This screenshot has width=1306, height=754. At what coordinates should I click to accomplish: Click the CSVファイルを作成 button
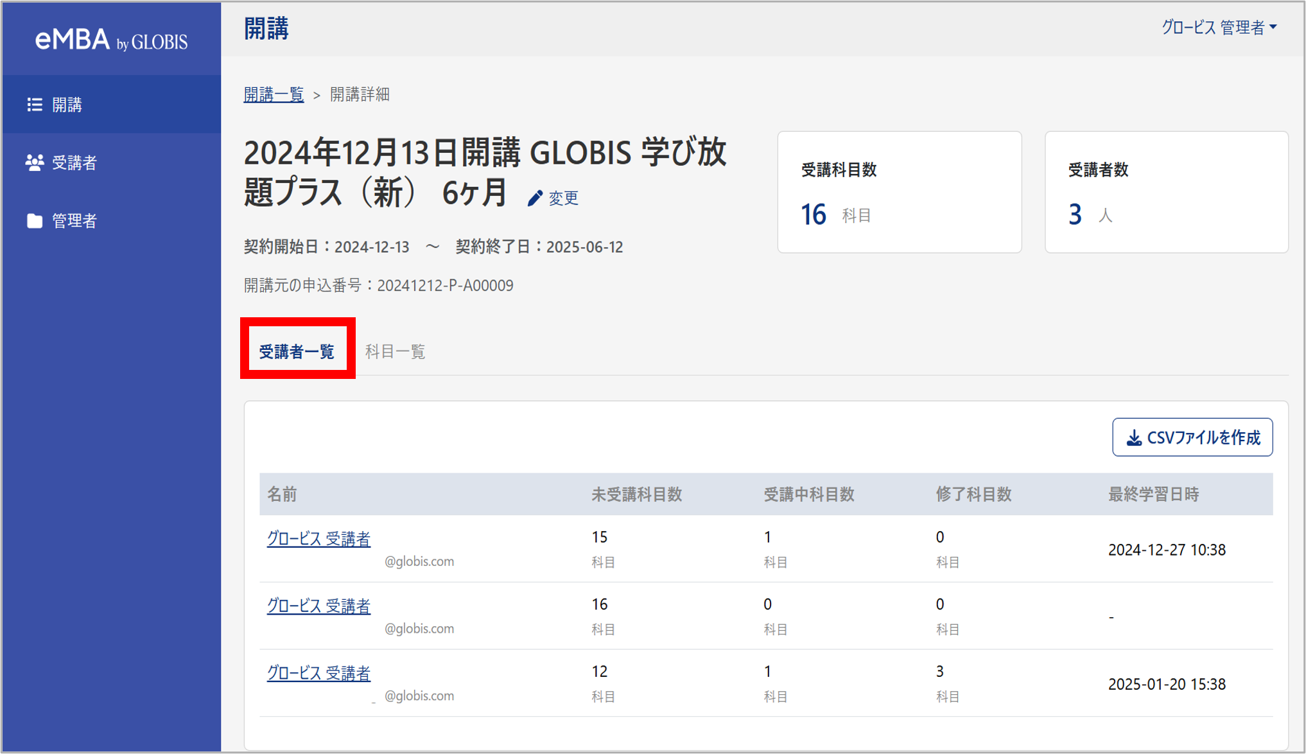pyautogui.click(x=1192, y=436)
